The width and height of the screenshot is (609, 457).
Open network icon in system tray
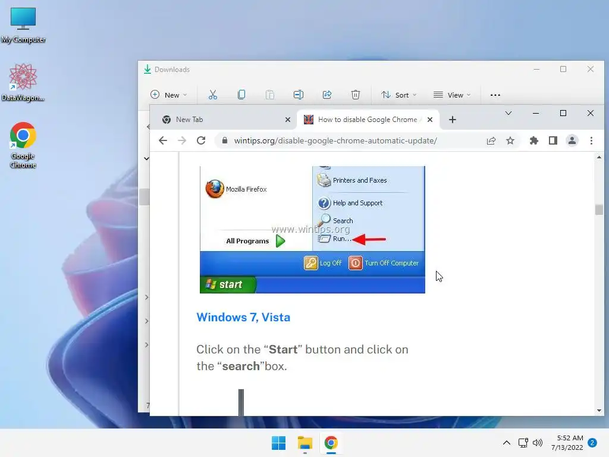point(523,443)
